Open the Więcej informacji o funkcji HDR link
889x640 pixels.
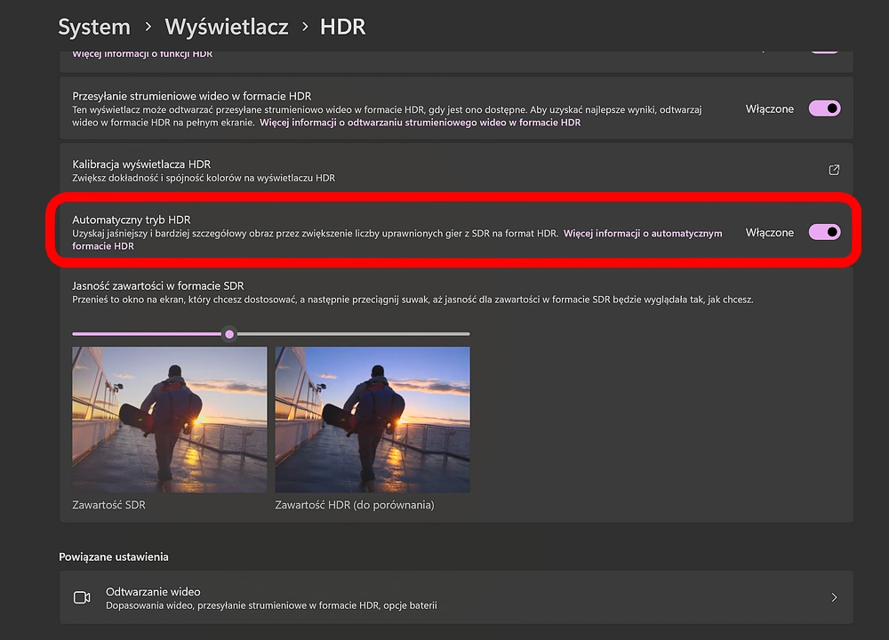pyautogui.click(x=142, y=54)
